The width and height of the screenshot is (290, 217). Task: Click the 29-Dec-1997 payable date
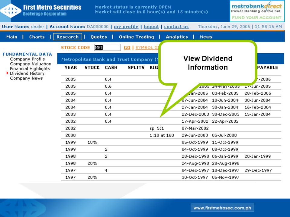coord(258,171)
